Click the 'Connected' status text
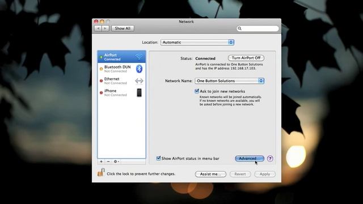 coord(205,58)
